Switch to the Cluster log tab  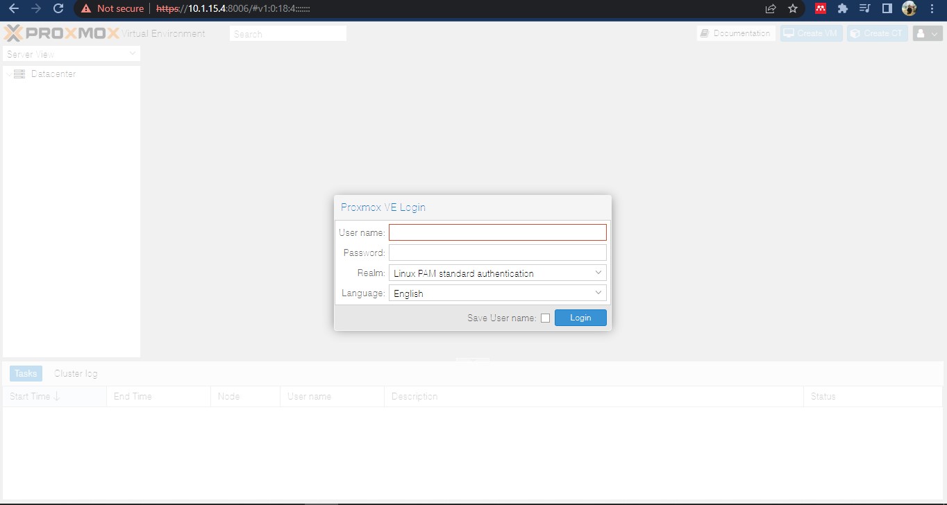coord(75,373)
